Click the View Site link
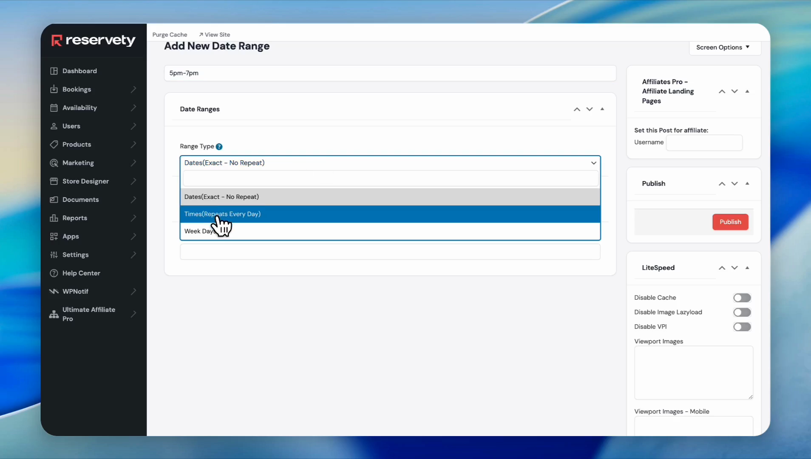 click(x=215, y=35)
